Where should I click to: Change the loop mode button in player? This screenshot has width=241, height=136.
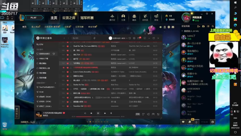[85, 113]
